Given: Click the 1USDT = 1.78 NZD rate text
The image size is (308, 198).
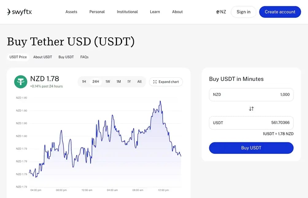Looking at the screenshot, I should point(278,134).
